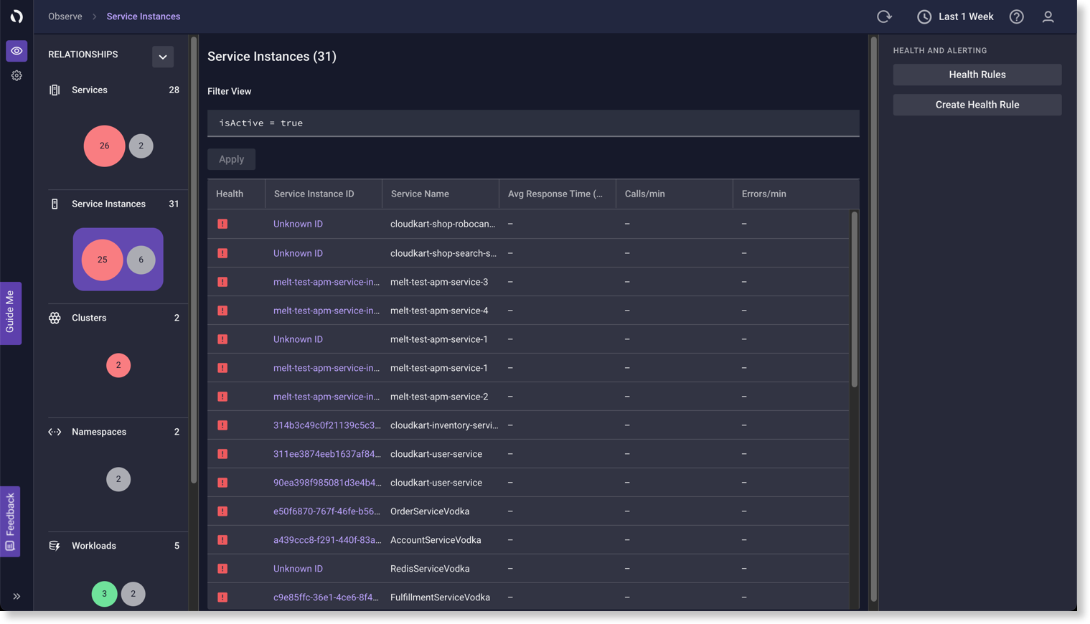This screenshot has width=1090, height=624.
Task: Go to Observe breadcrumb
Action: (x=65, y=16)
